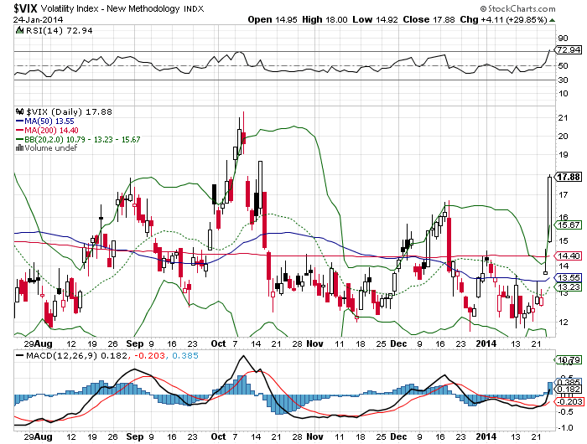
Task: Click the 17.88 last price tag
Action: pos(569,177)
